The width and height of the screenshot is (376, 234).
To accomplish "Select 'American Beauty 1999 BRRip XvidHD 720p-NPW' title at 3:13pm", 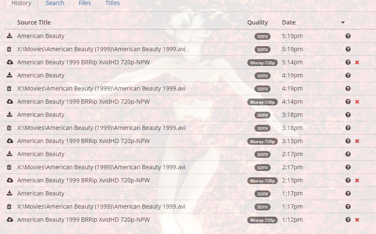I will [x=83, y=141].
